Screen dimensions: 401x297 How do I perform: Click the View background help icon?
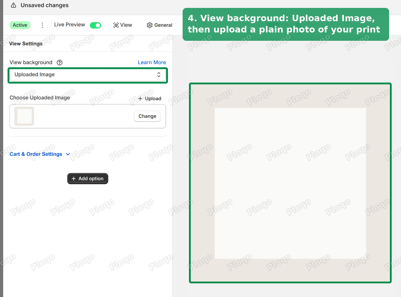[x=59, y=62]
